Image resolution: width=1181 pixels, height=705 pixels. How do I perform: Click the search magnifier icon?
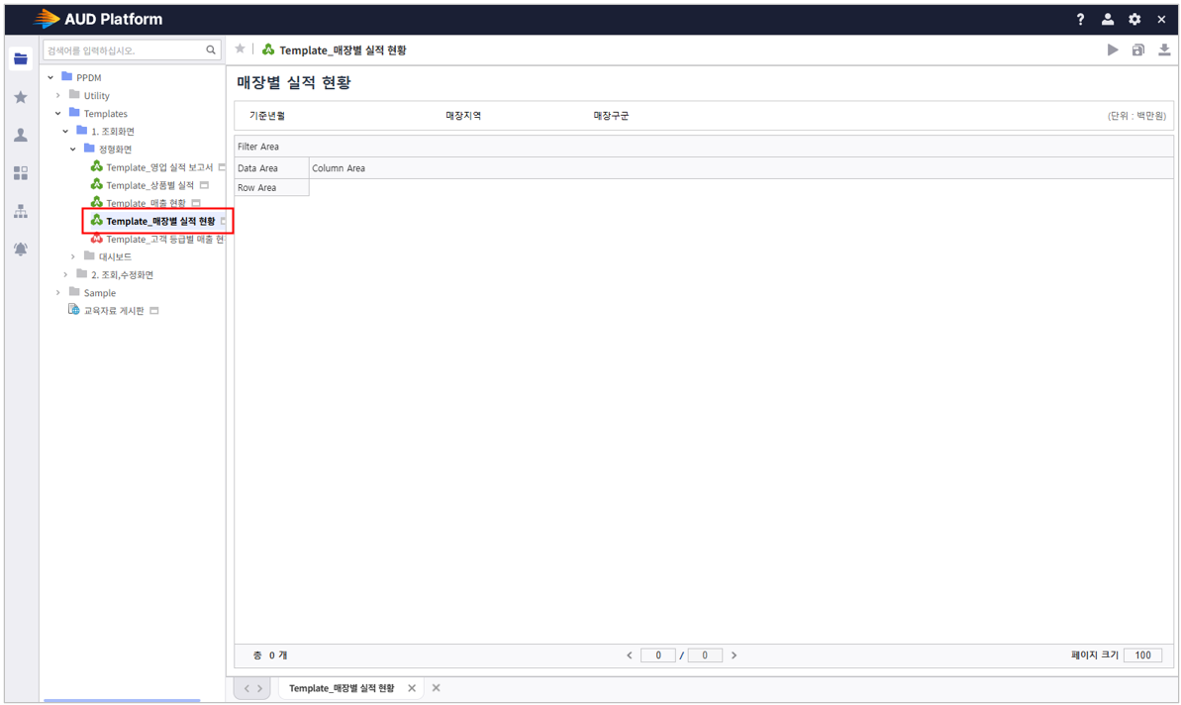click(x=211, y=50)
